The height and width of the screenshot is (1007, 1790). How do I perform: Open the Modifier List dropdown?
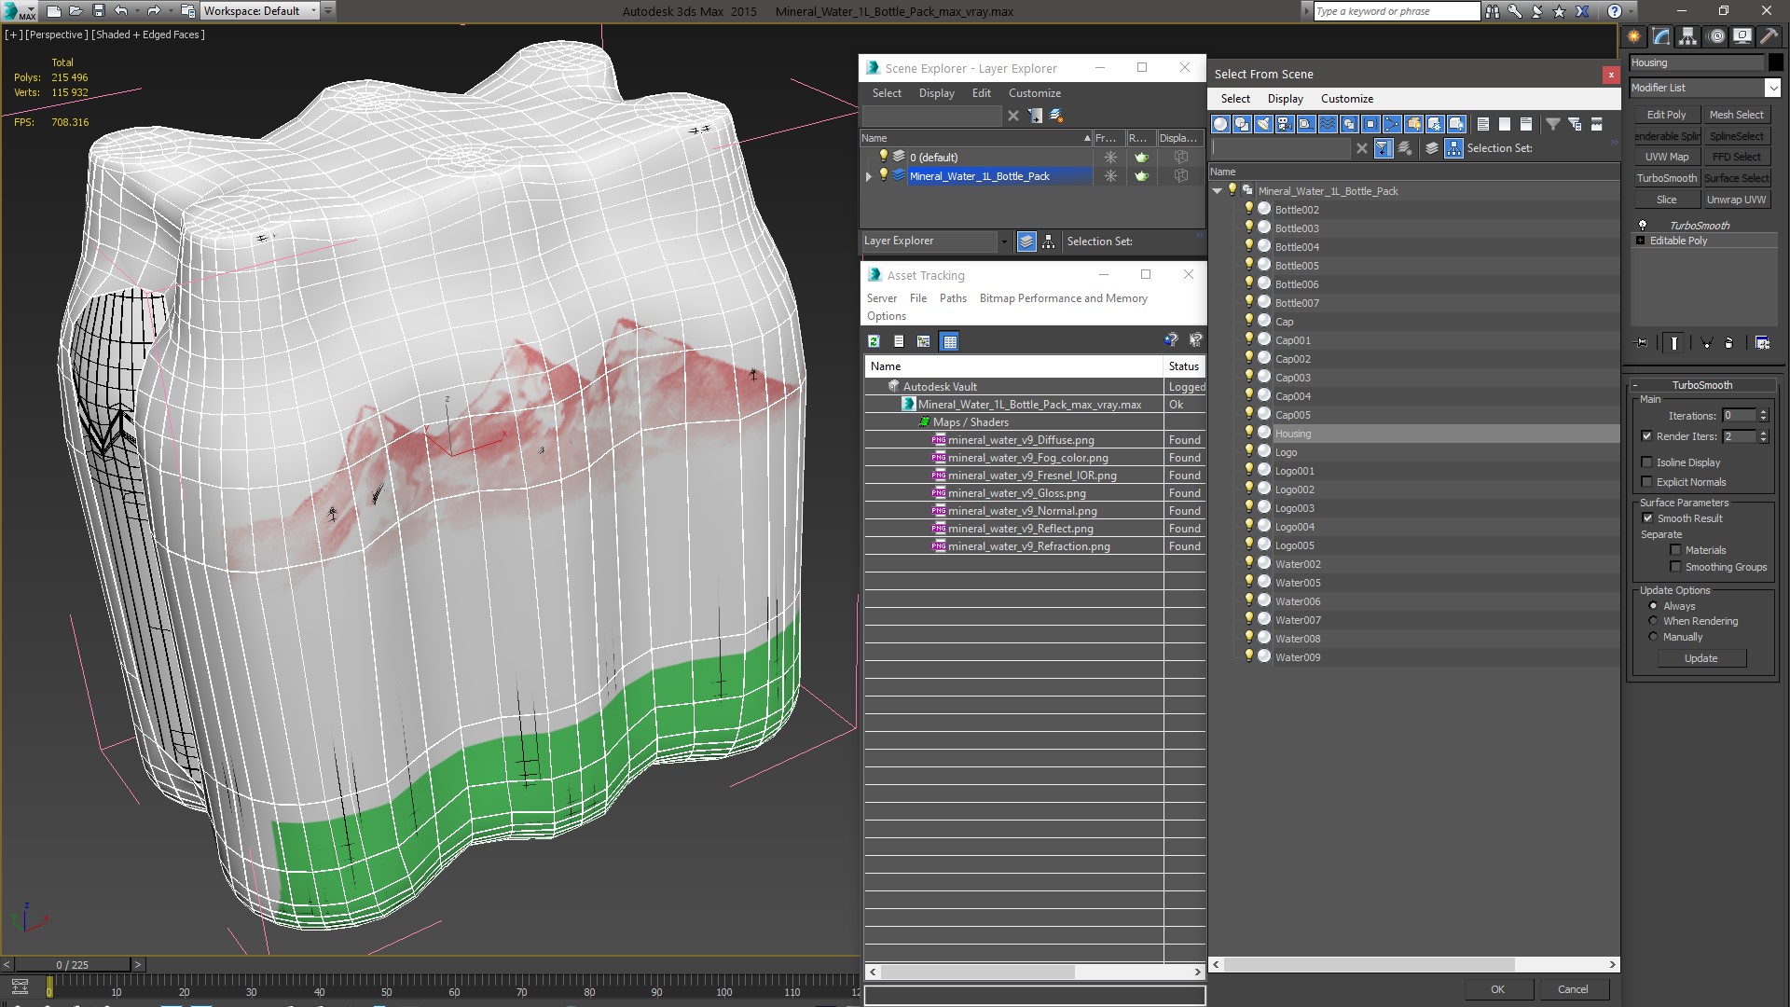pyautogui.click(x=1772, y=88)
